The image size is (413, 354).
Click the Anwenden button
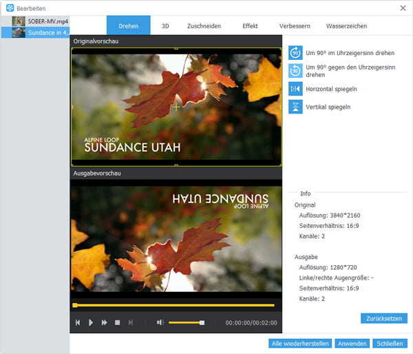click(352, 344)
